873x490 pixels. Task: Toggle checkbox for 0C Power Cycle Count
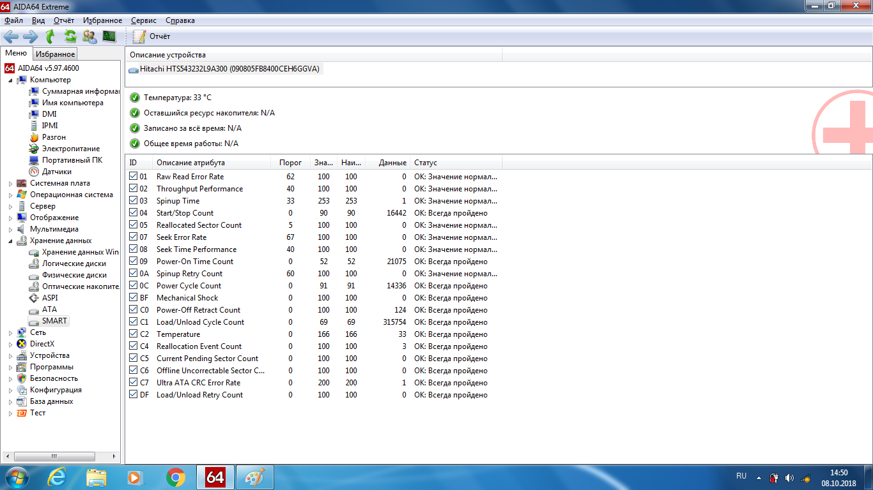click(x=133, y=285)
